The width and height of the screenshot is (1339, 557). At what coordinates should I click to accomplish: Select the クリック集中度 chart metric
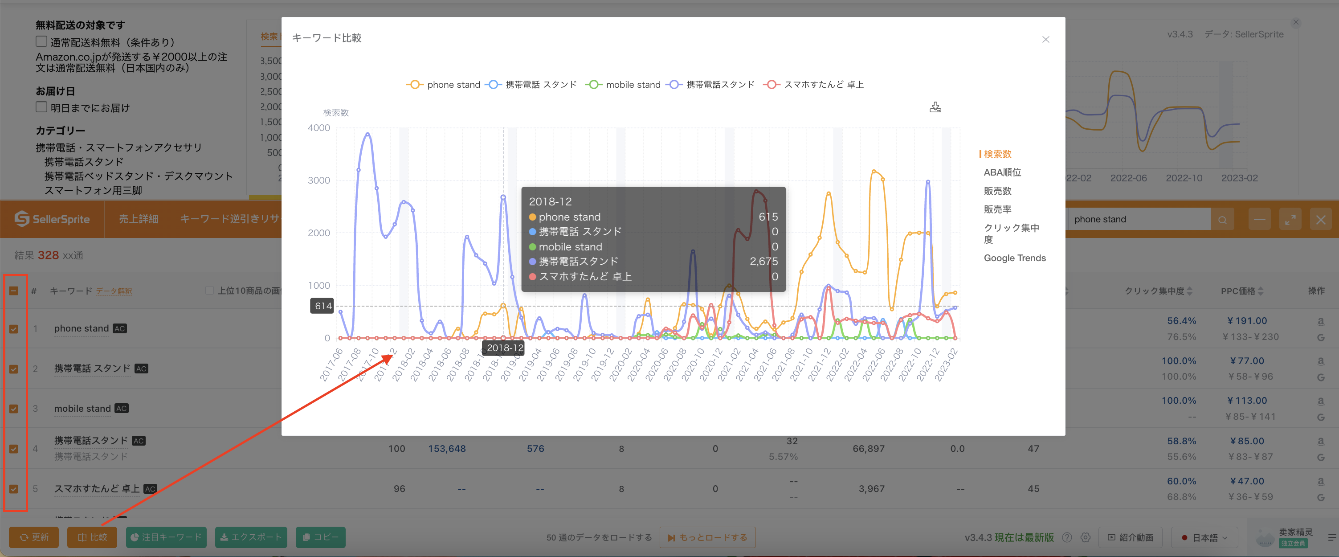coord(1011,233)
